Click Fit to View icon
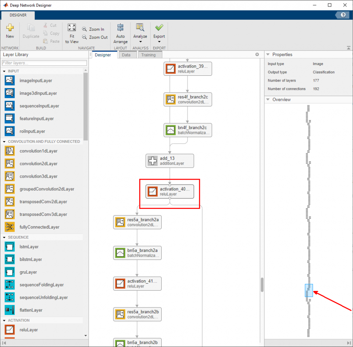The height and width of the screenshot is (347, 353). [x=72, y=28]
